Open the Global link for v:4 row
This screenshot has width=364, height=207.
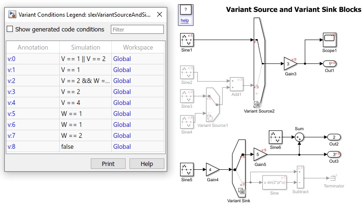[122, 103]
